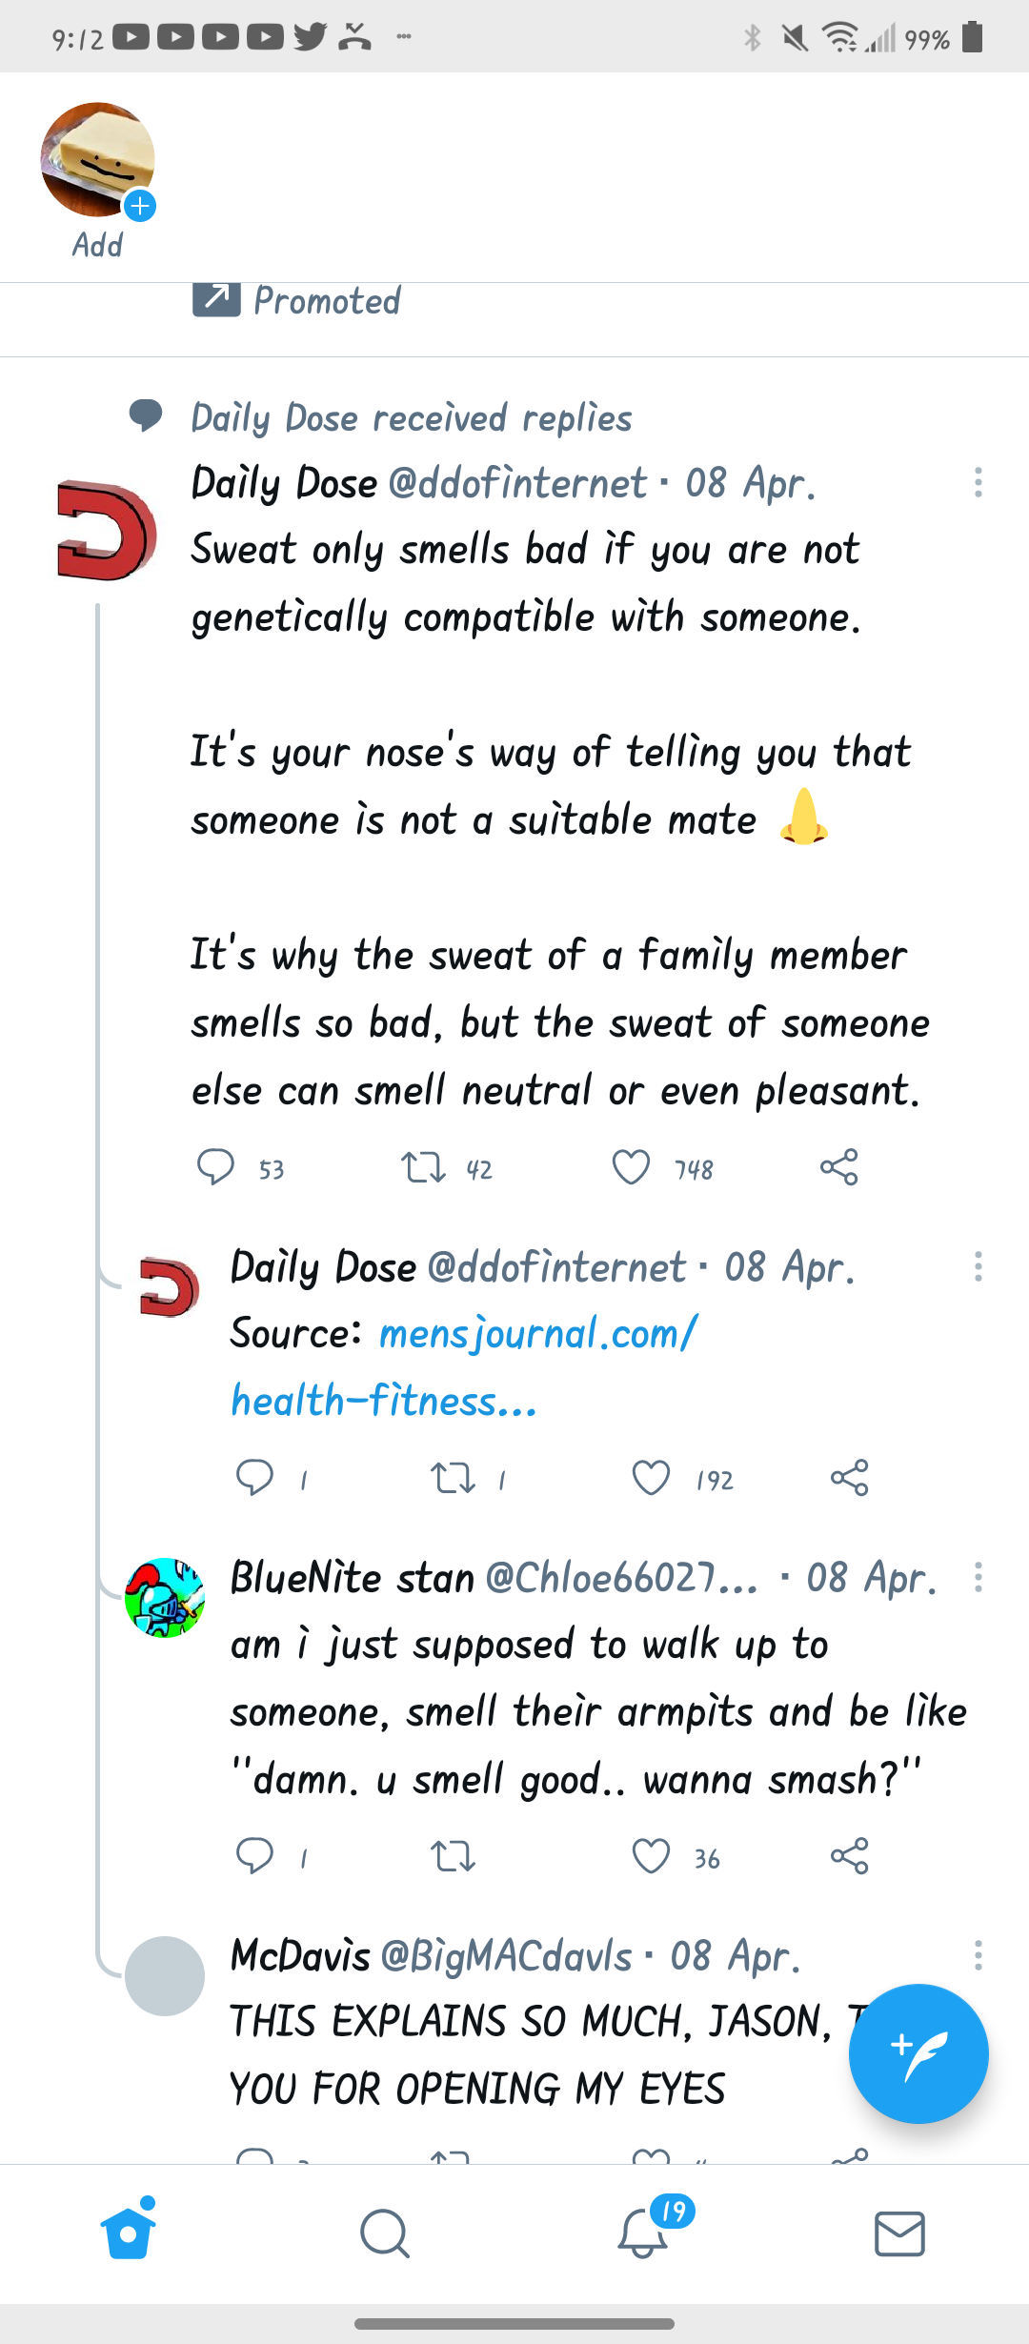Open BlueNite stan's profile picture
The width and height of the screenshot is (1029, 2344).
coord(165,1598)
